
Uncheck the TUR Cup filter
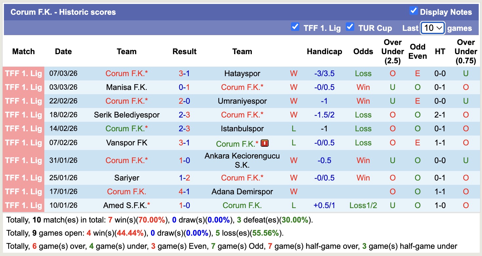pos(350,27)
